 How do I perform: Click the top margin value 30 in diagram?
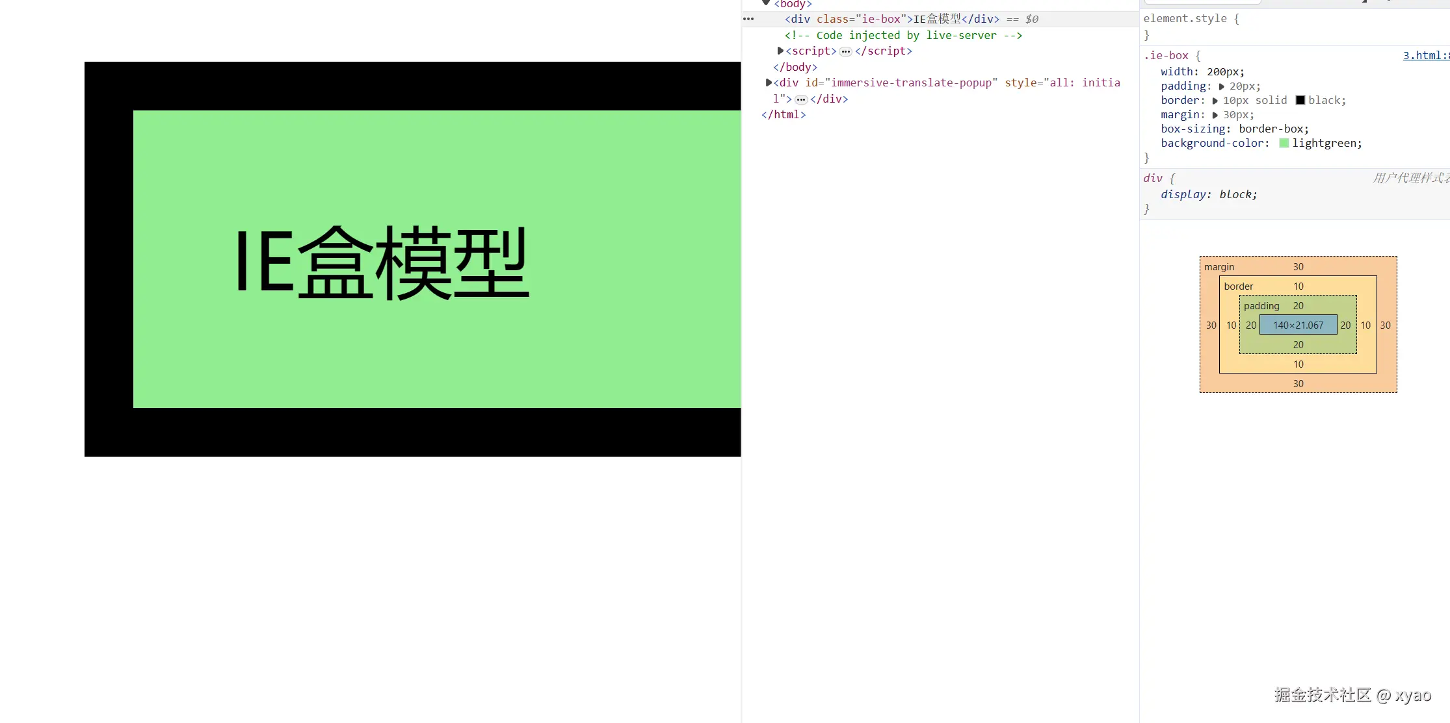tap(1298, 267)
